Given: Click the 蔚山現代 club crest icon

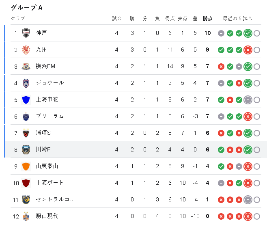Looking at the screenshot, I should coord(26,216).
